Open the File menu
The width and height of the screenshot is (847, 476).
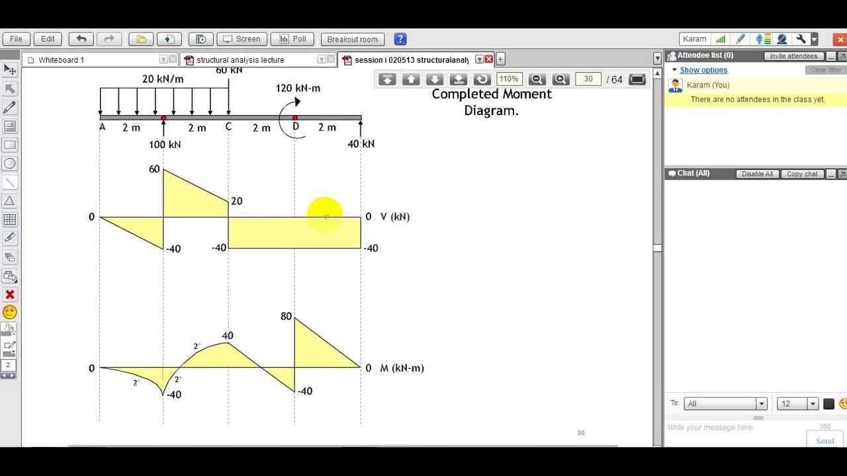point(16,39)
